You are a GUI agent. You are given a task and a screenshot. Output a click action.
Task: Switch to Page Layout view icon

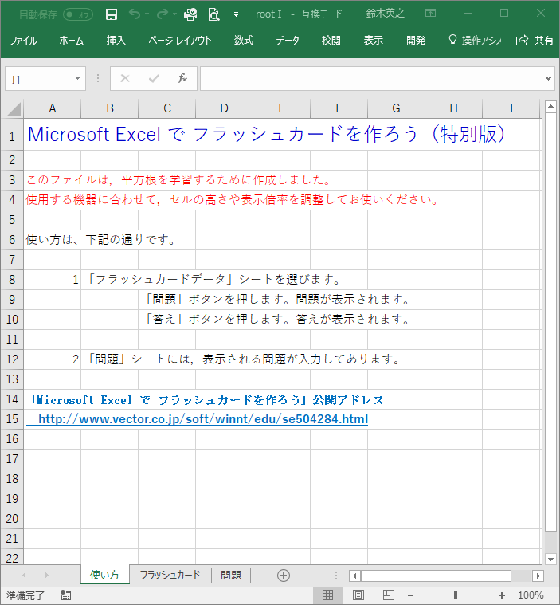[x=358, y=595]
